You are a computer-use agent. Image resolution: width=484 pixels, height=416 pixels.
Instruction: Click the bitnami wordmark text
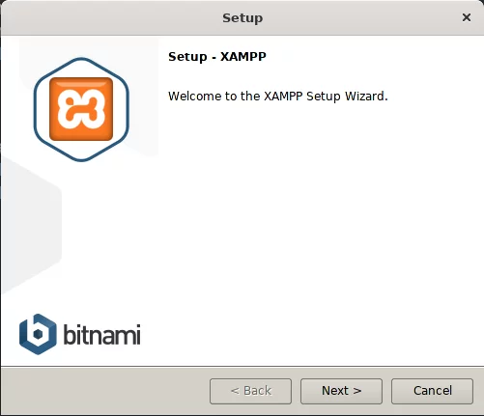point(101,334)
